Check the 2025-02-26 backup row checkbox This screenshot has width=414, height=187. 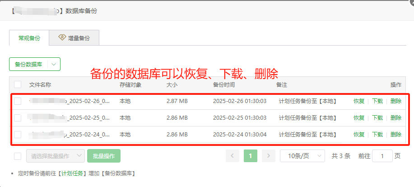(18, 101)
